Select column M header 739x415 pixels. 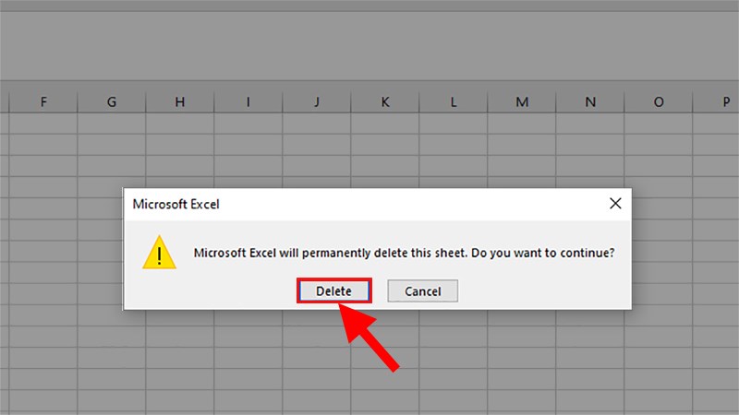522,101
